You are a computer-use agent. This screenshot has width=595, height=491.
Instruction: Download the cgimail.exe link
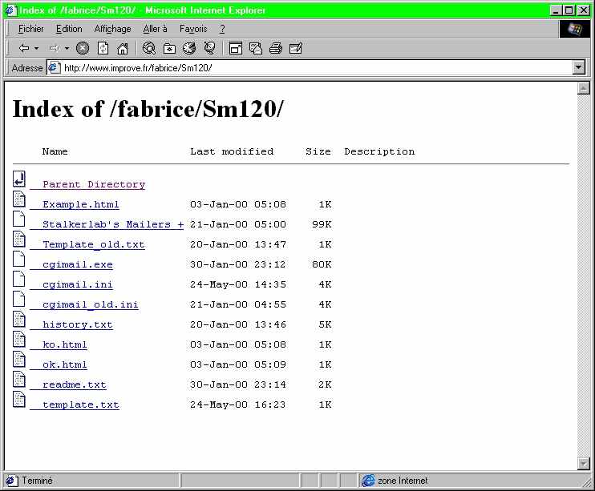[x=78, y=264]
